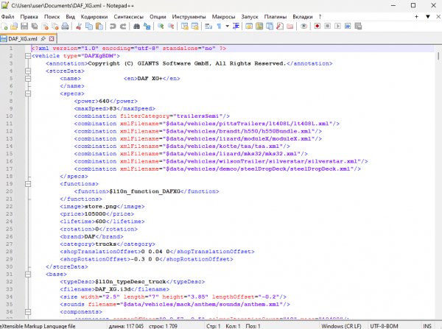Create a new document with the New icon

(4, 26)
